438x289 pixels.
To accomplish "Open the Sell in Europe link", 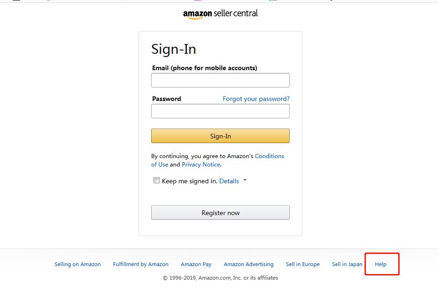I will tap(302, 264).
